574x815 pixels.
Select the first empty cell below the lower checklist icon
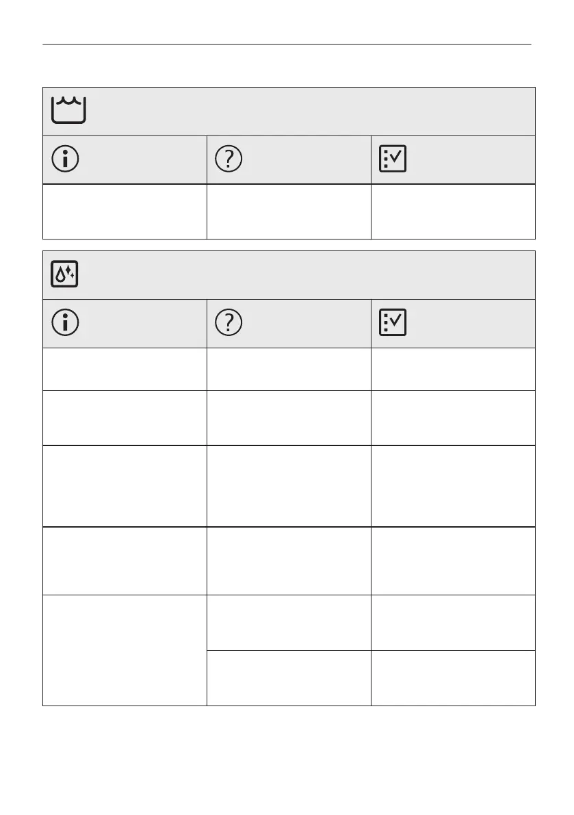click(452, 369)
